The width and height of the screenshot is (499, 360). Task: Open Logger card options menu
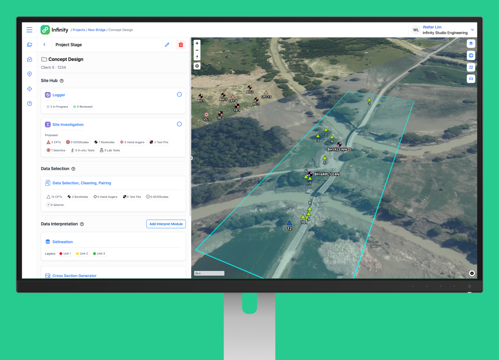tap(179, 94)
